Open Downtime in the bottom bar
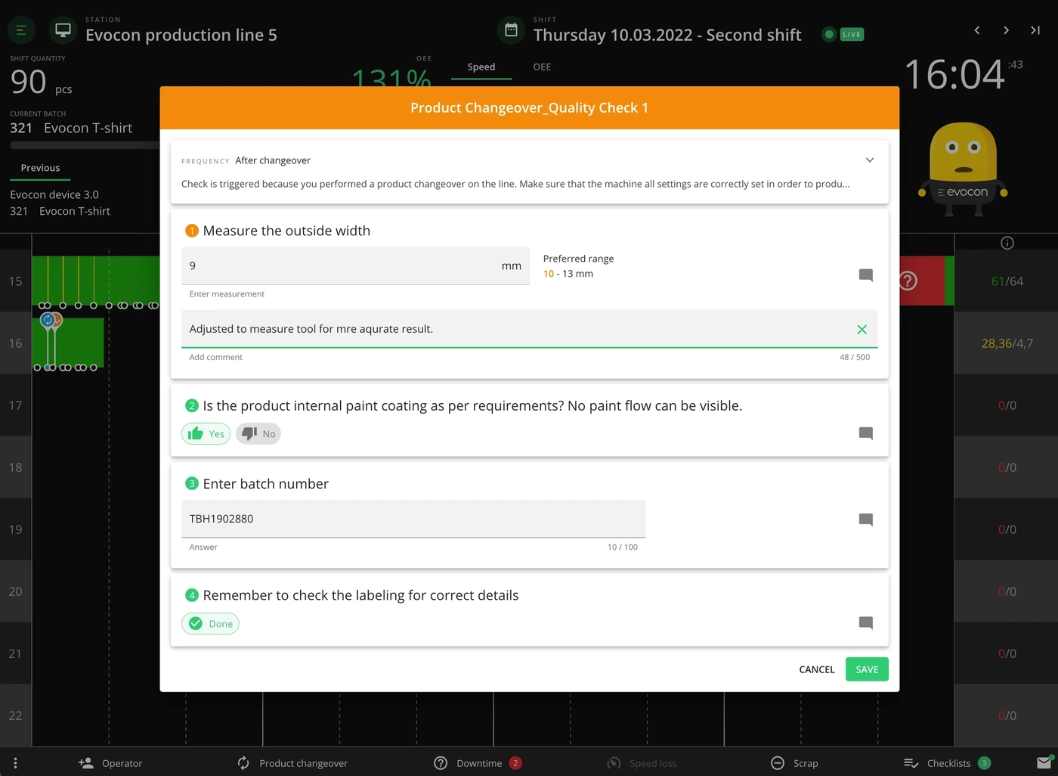Screen dimensions: 1058x776 point(478,763)
